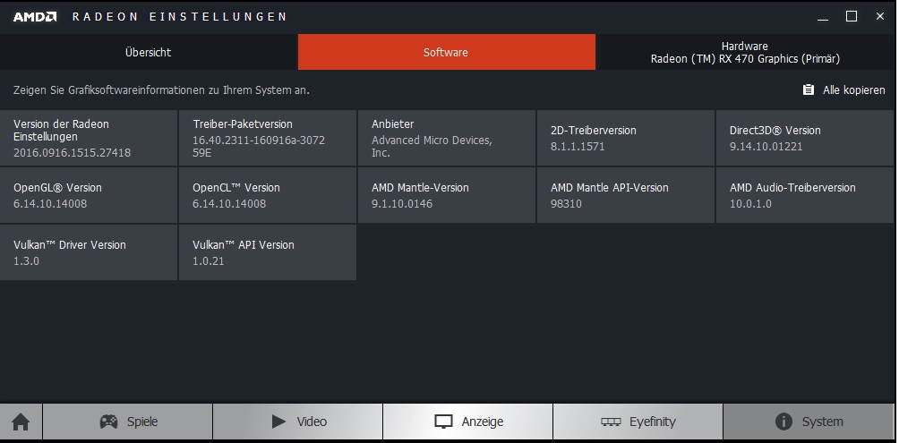Click the AMD Mantle-Version label
Screen dimensions: 899x443
(420, 188)
